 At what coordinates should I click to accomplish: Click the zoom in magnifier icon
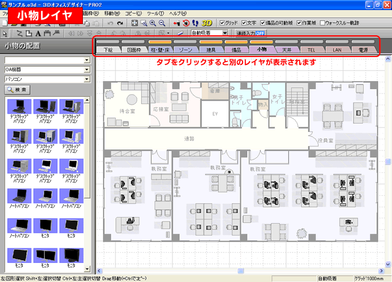(x=152, y=23)
